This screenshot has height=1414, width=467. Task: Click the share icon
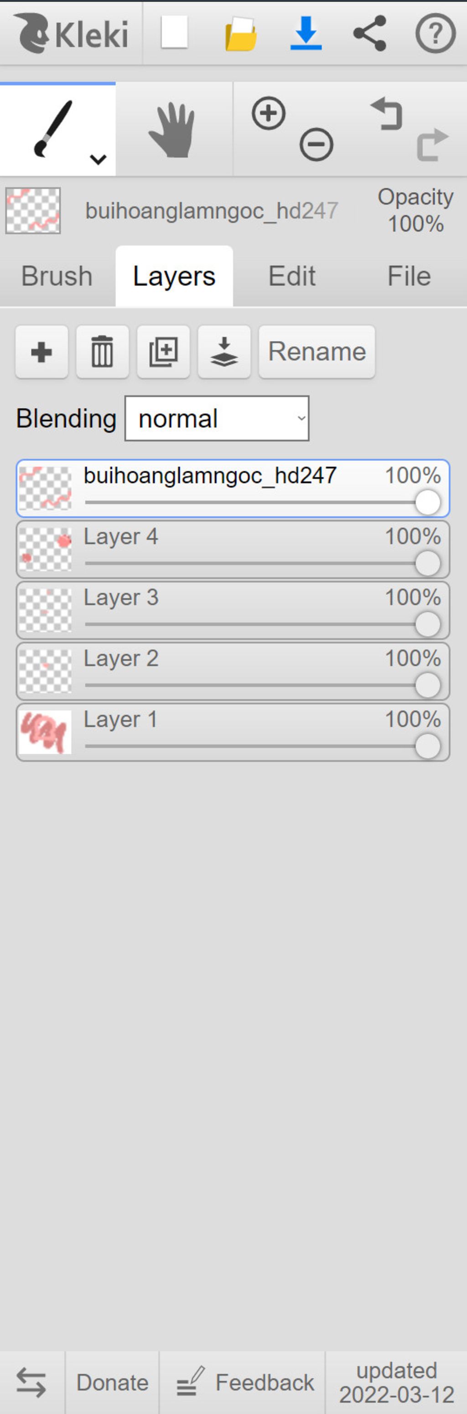click(370, 33)
